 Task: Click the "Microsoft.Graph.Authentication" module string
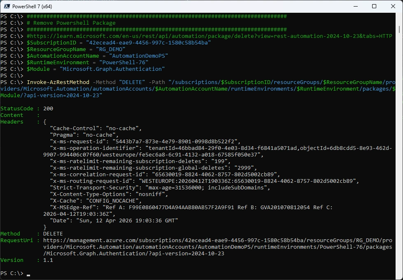(x=112, y=69)
